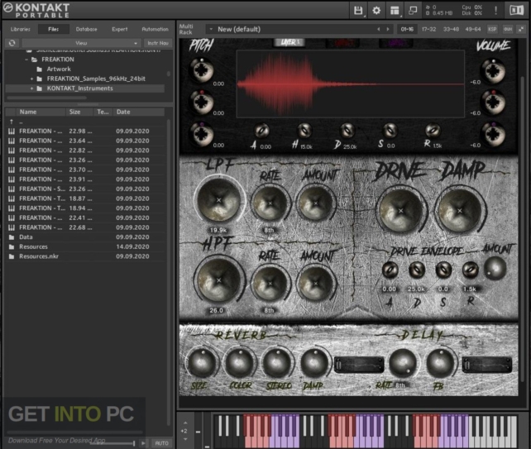The height and width of the screenshot is (449, 531).
Task: Click the top Pitch knob
Action: click(202, 70)
